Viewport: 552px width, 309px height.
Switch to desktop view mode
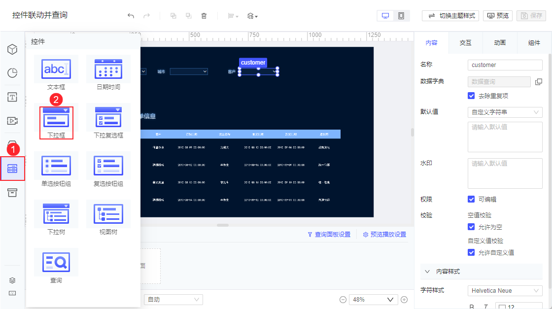click(x=385, y=16)
